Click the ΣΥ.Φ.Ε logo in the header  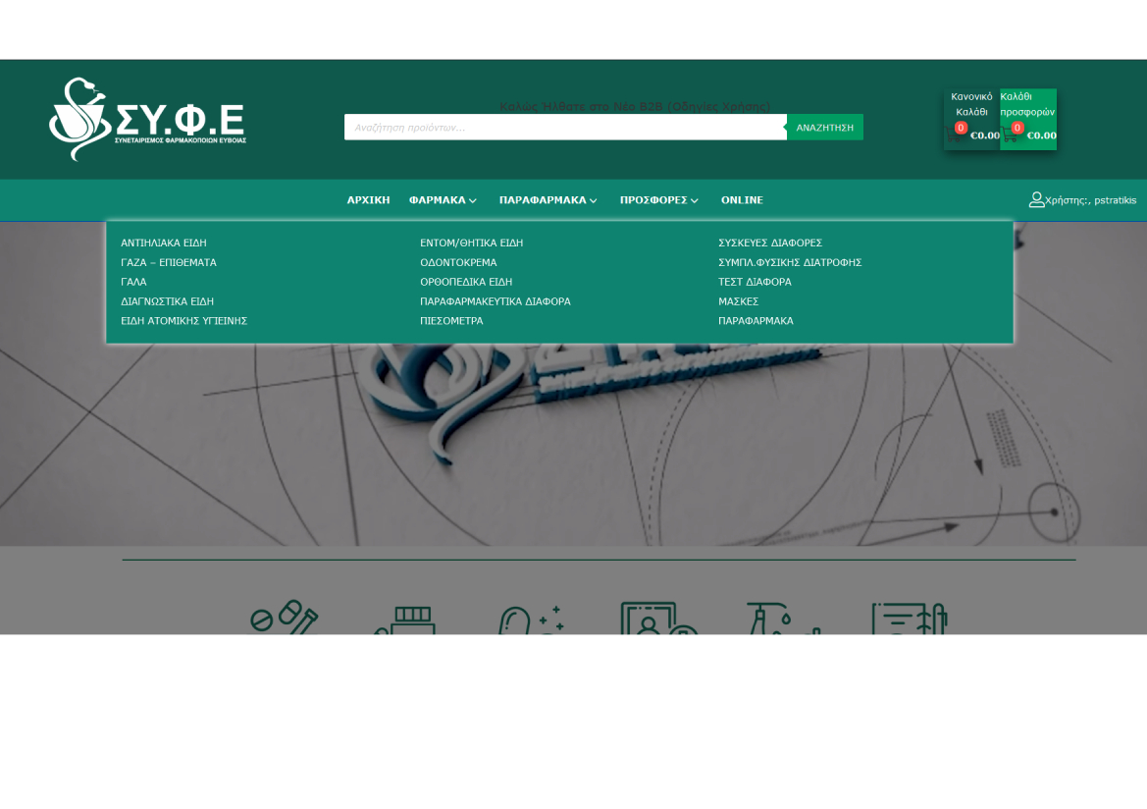pos(147,119)
